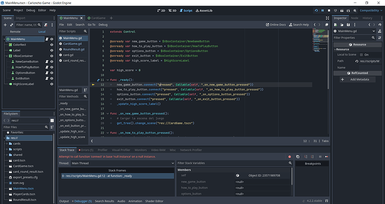Click the attach script icon in Scene dock
Screen dimensions: 385x204
(x=46, y=25)
